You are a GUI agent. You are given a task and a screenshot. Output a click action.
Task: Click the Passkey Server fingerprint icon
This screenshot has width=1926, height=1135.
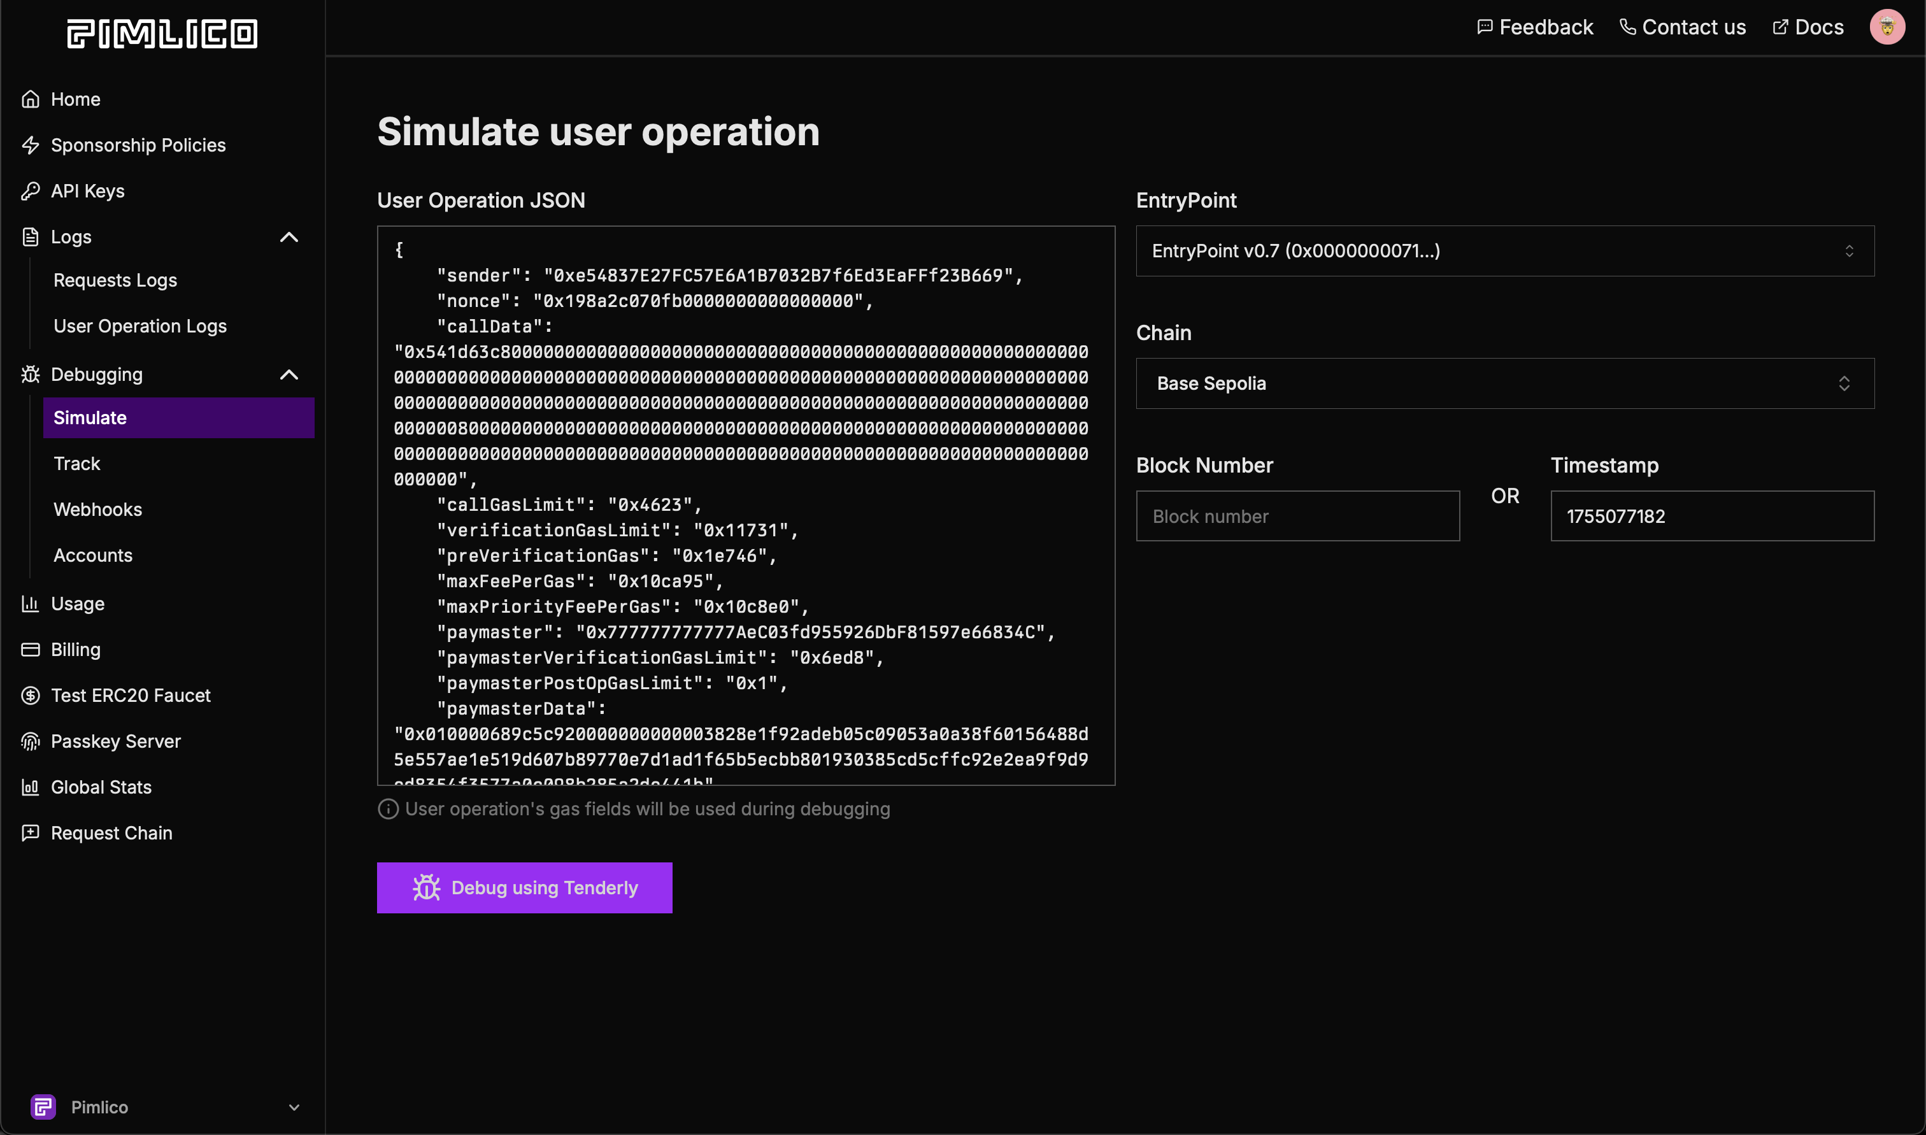click(x=31, y=742)
